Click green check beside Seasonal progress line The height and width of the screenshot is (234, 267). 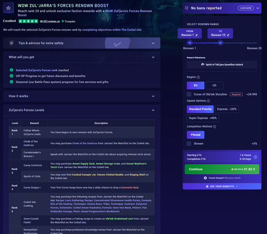(11, 82)
